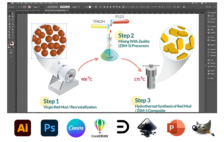Screen dimensions: 224x142
Task: Open the Properties panel
Action: coord(212,13)
